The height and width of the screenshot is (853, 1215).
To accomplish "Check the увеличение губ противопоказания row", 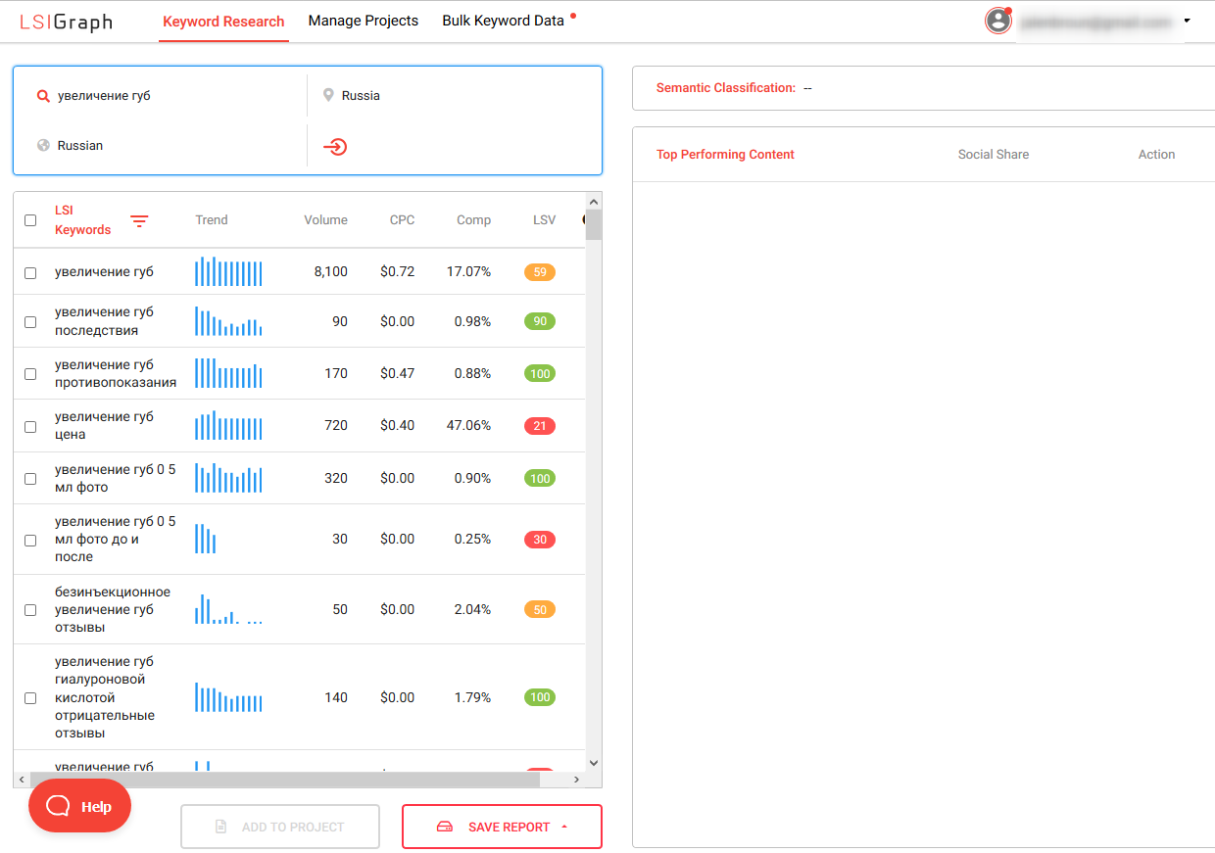I will (x=30, y=374).
